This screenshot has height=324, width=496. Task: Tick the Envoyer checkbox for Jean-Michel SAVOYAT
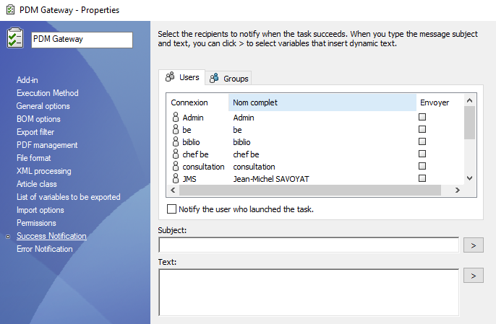coord(422,178)
